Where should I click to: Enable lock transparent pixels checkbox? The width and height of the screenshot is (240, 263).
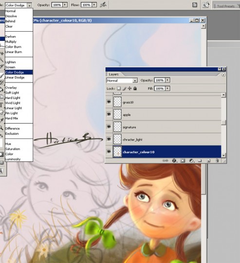click(x=119, y=88)
